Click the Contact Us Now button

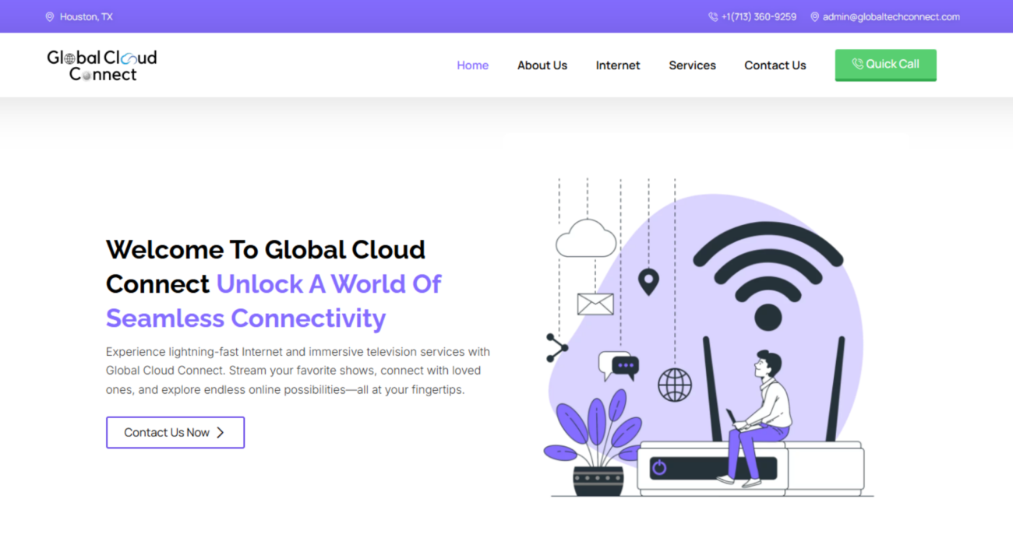175,432
